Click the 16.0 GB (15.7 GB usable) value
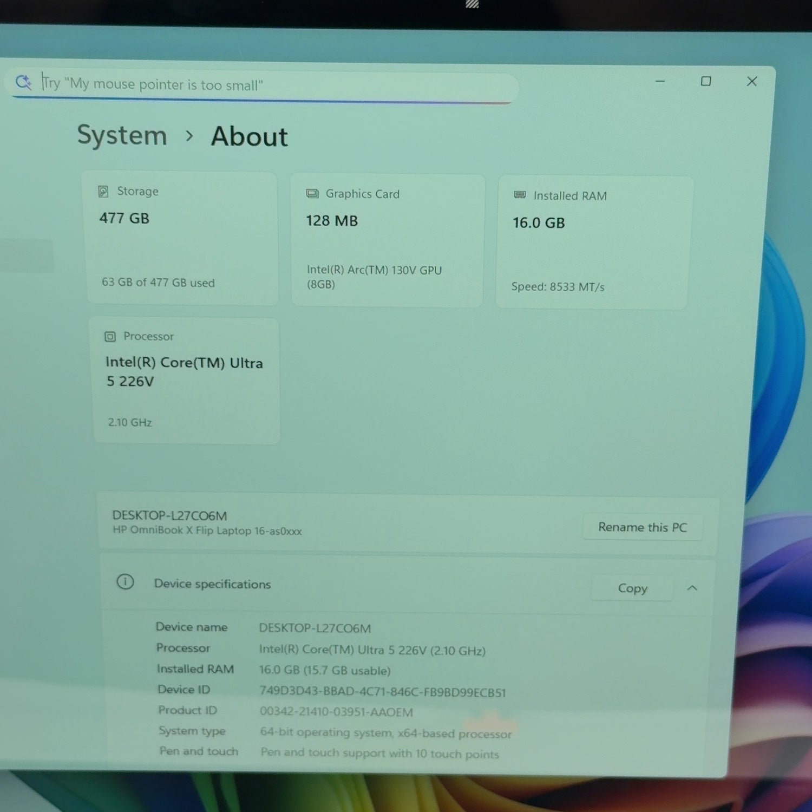This screenshot has height=812, width=812. pyautogui.click(x=324, y=671)
